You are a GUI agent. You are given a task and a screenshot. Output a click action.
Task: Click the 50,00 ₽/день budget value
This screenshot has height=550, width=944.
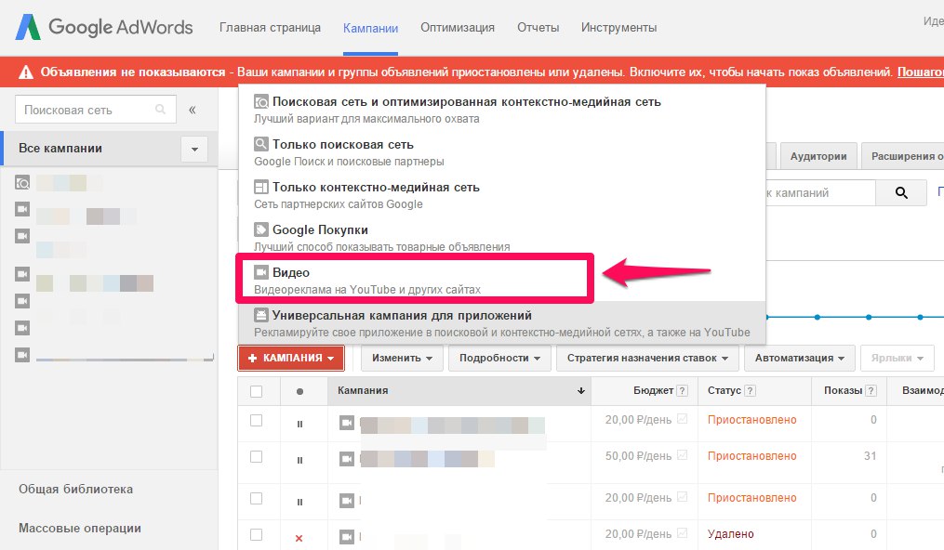tap(638, 456)
